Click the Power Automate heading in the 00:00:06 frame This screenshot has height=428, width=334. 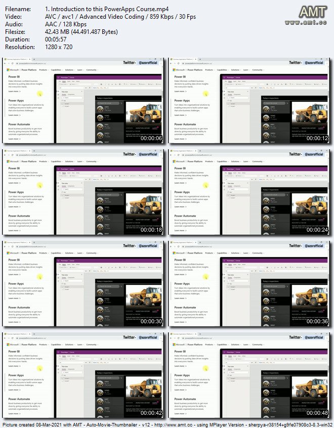(19, 124)
